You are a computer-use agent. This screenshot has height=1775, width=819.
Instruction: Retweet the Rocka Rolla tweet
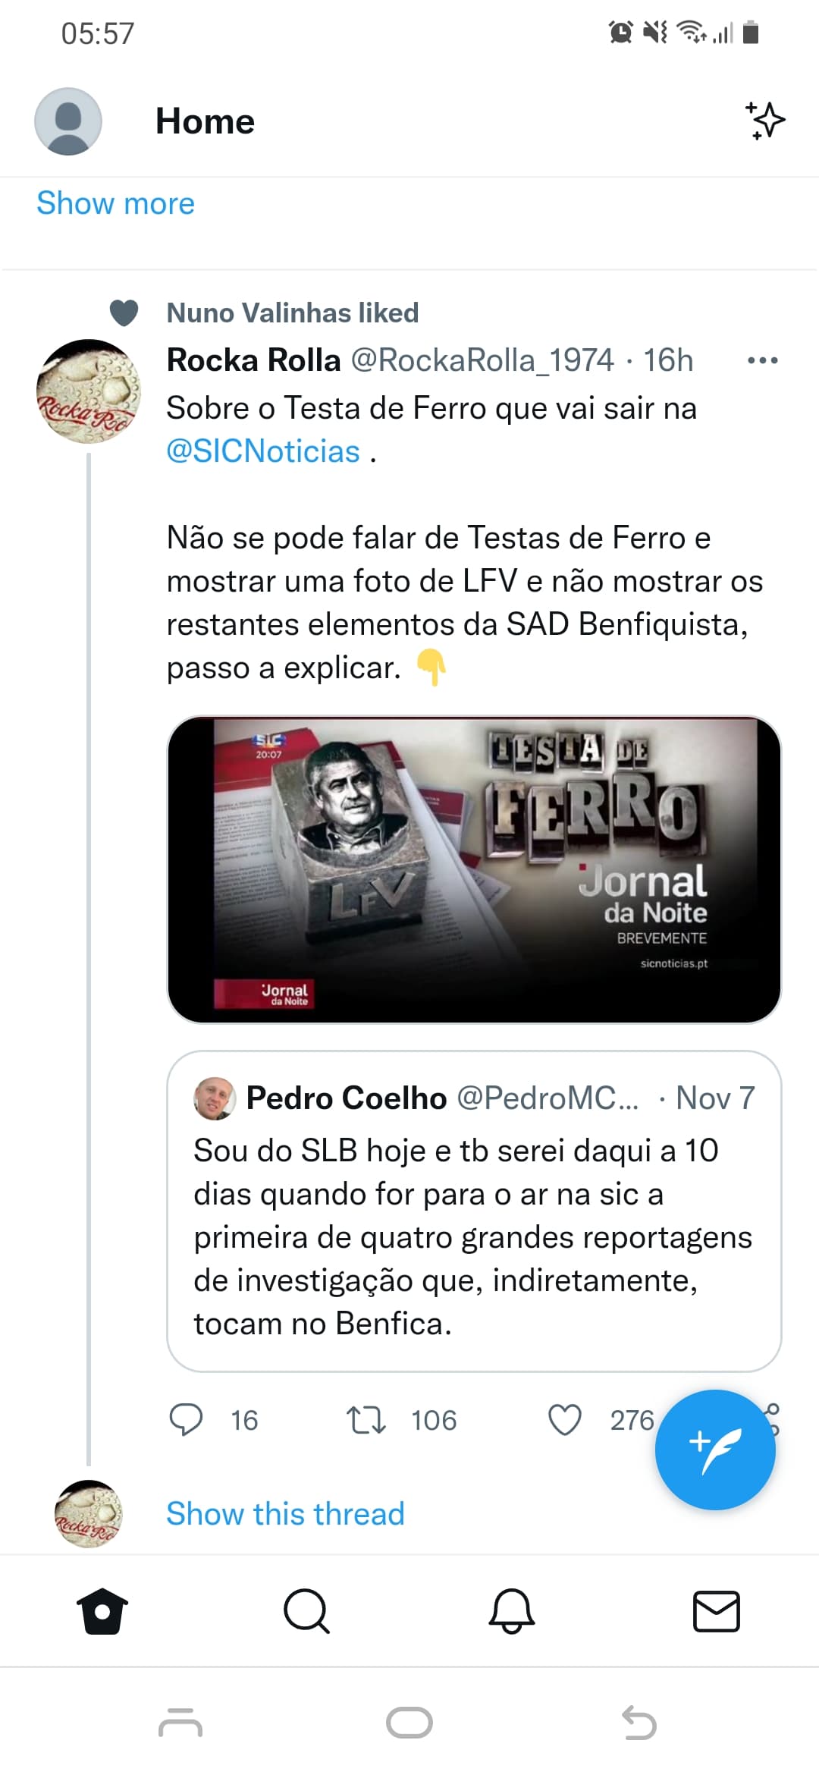(x=366, y=1420)
